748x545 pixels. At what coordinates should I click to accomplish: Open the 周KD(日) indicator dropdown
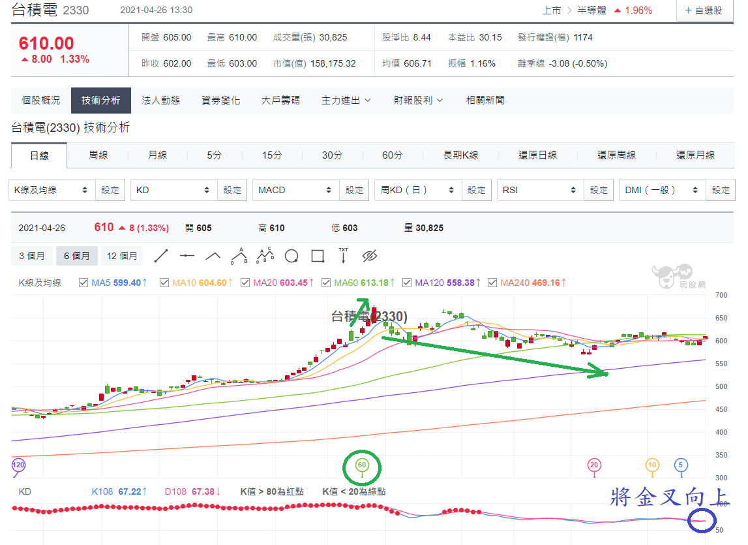tap(419, 190)
